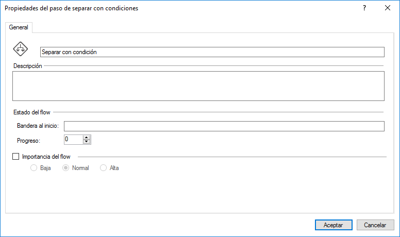Click the Bandera al inicio input field
This screenshot has height=237, width=400.
pos(224,126)
